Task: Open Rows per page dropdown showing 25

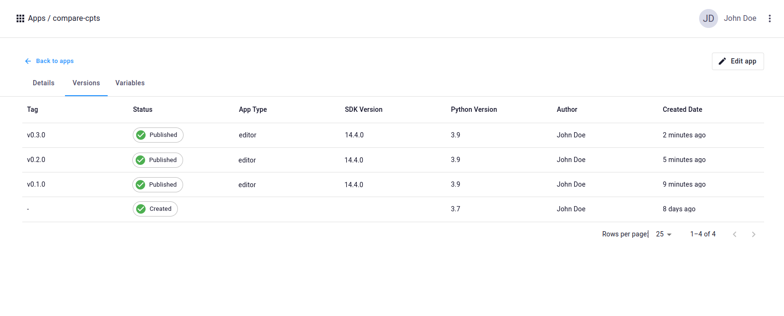Action: click(x=664, y=234)
